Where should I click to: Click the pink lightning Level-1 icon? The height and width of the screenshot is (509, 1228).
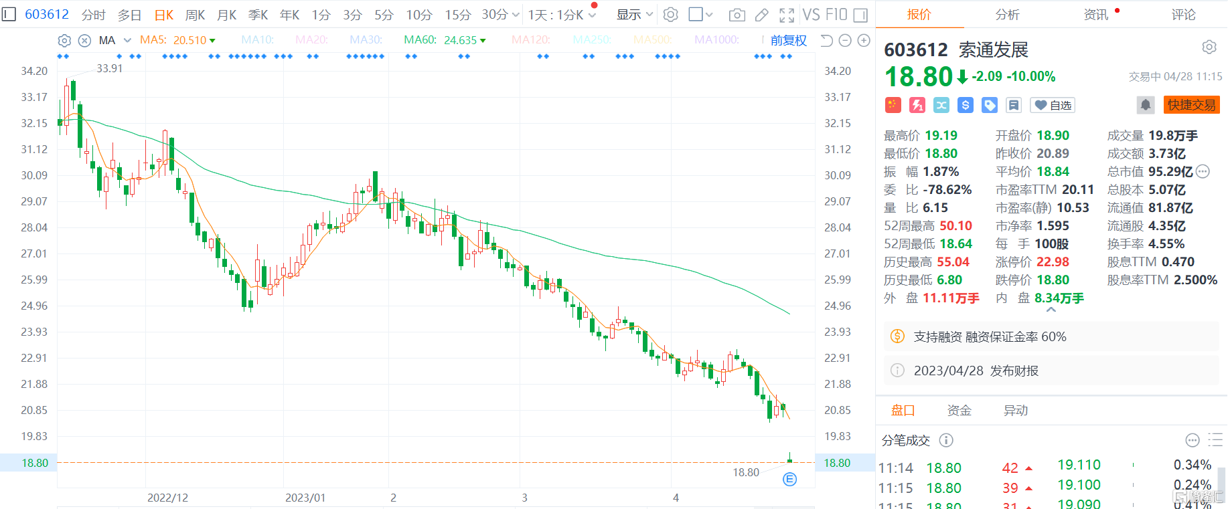point(917,105)
